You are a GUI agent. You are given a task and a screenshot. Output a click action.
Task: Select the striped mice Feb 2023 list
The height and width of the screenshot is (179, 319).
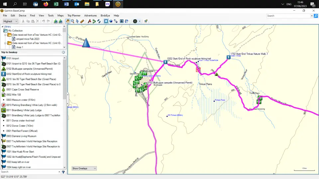click(x=28, y=39)
